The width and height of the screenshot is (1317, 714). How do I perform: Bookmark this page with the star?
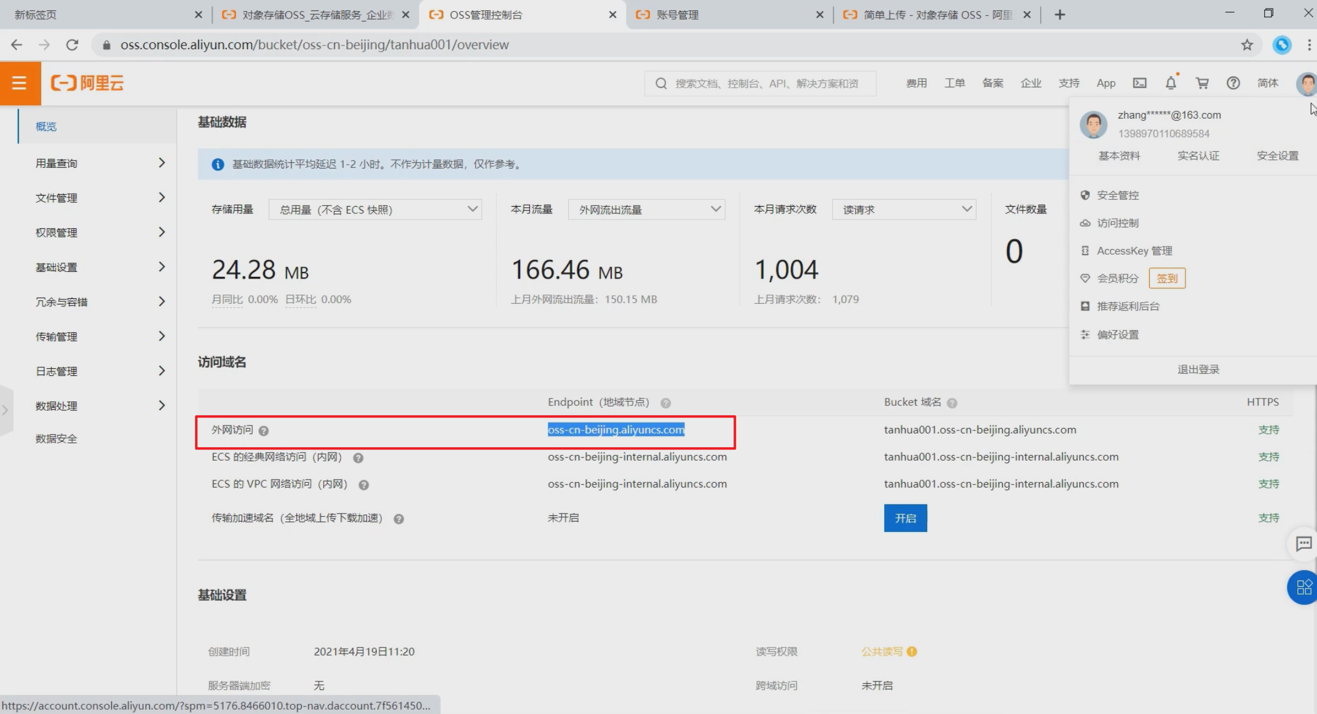1246,45
